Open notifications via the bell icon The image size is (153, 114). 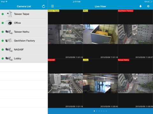pyautogui.click(x=141, y=6)
